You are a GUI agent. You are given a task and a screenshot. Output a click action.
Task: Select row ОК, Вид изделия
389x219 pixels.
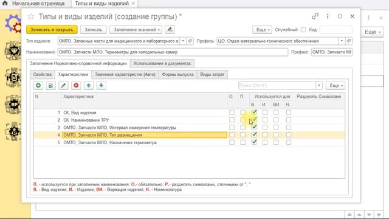(x=189, y=113)
